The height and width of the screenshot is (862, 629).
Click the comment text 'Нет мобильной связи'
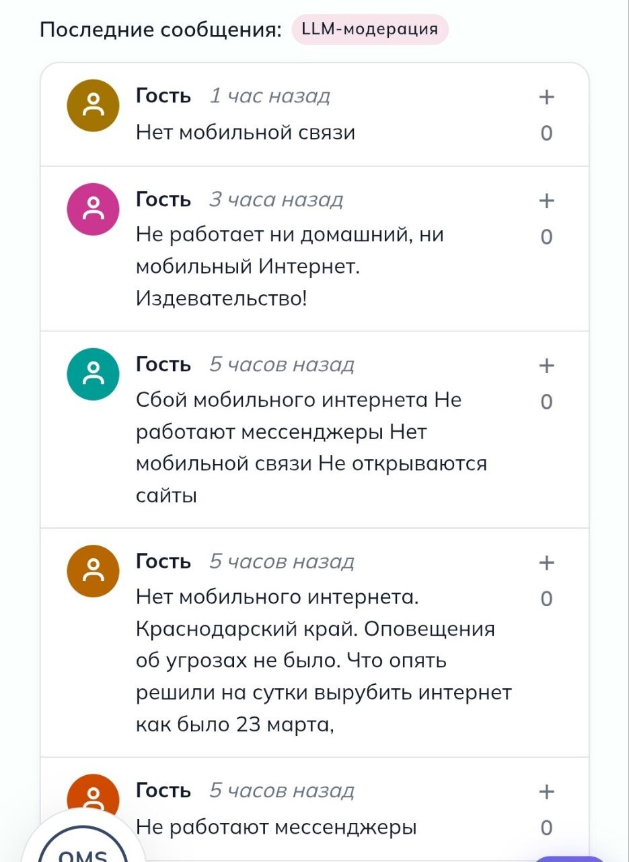pos(246,133)
